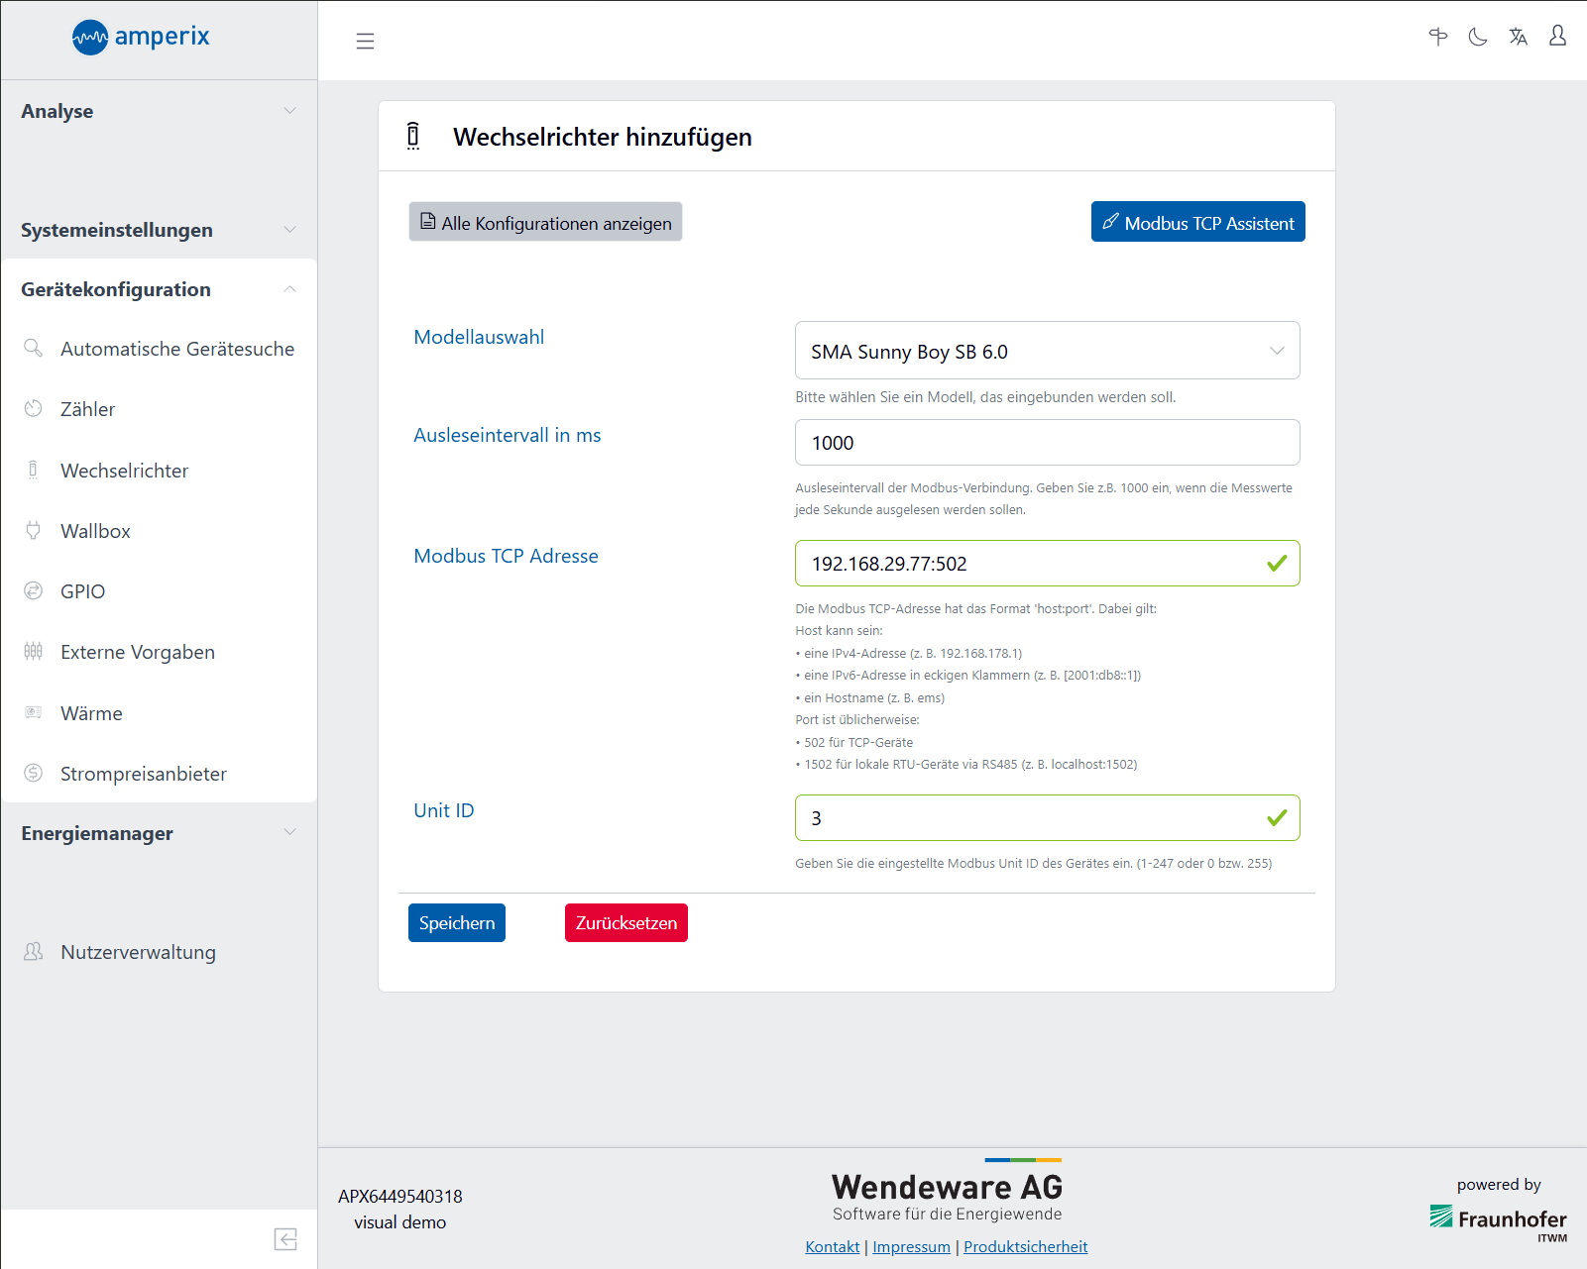Viewport: 1587px width, 1269px height.
Task: Open the user profile icon
Action: pyautogui.click(x=1557, y=37)
